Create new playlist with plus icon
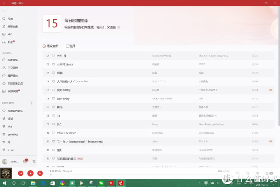The width and height of the screenshot is (280, 187). pos(32,103)
